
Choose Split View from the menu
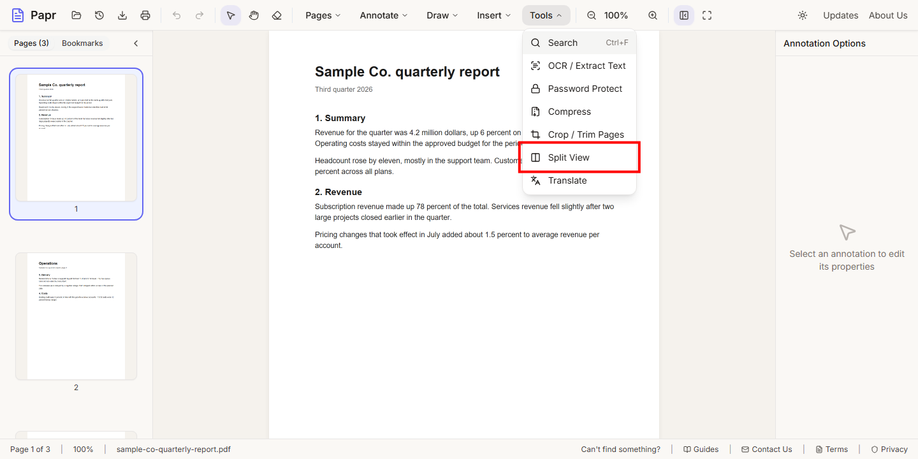pyautogui.click(x=579, y=157)
